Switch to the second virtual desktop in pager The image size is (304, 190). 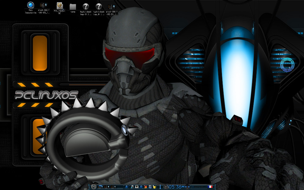(107, 187)
